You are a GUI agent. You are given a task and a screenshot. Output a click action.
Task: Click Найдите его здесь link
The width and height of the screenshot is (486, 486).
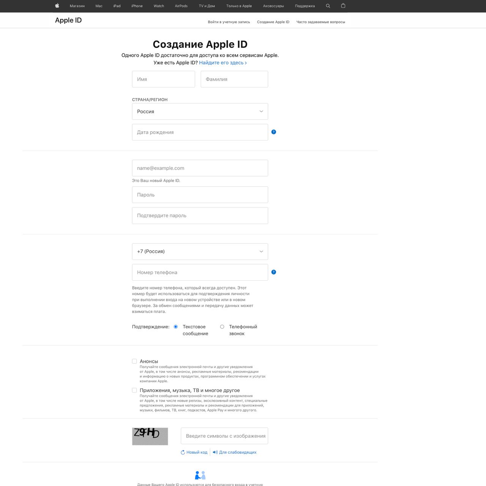click(223, 63)
